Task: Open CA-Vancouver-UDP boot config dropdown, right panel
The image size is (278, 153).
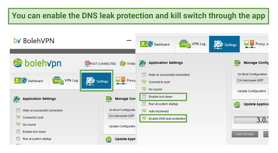Action: (252, 80)
